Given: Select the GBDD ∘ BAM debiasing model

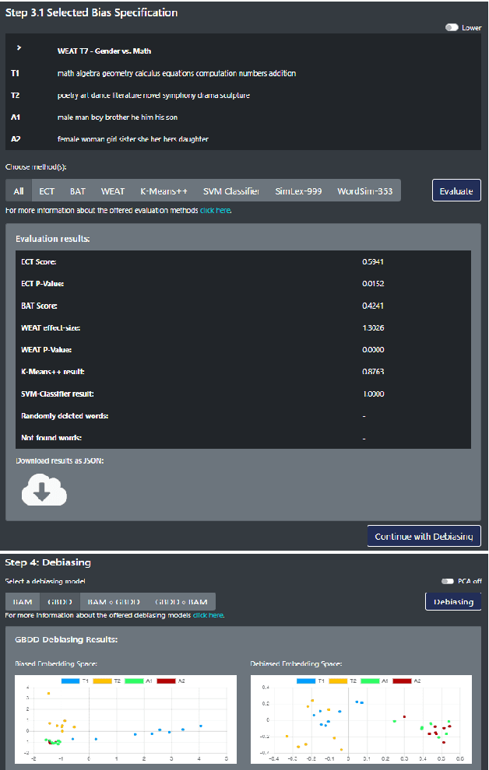Looking at the screenshot, I should coord(181,602).
